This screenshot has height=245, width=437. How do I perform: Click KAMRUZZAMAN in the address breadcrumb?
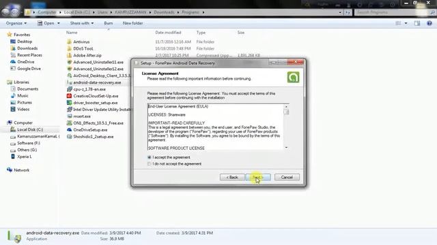point(130,12)
